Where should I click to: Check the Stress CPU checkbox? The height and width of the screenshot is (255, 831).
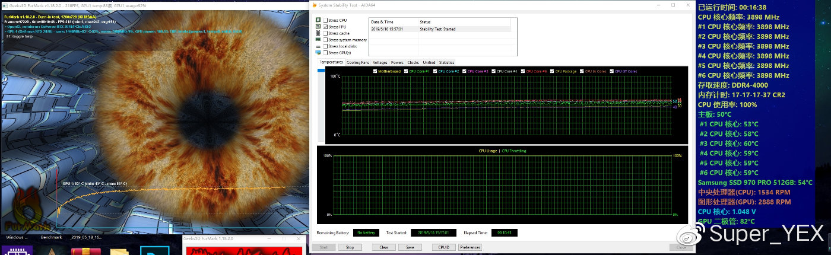coord(325,21)
